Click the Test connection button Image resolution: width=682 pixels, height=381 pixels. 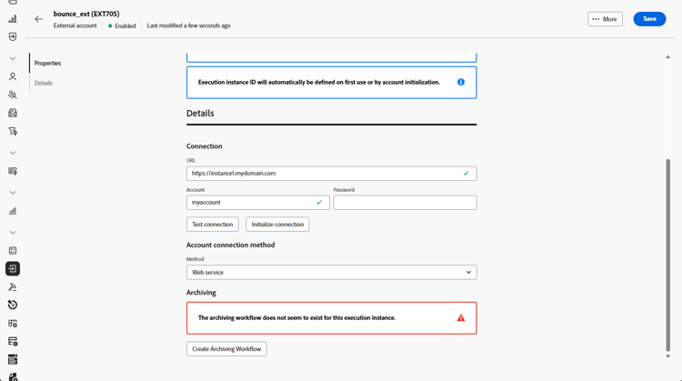tap(212, 225)
